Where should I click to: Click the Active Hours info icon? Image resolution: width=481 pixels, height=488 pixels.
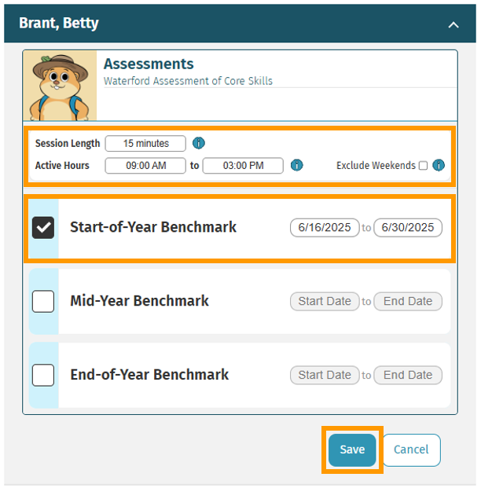pos(296,165)
